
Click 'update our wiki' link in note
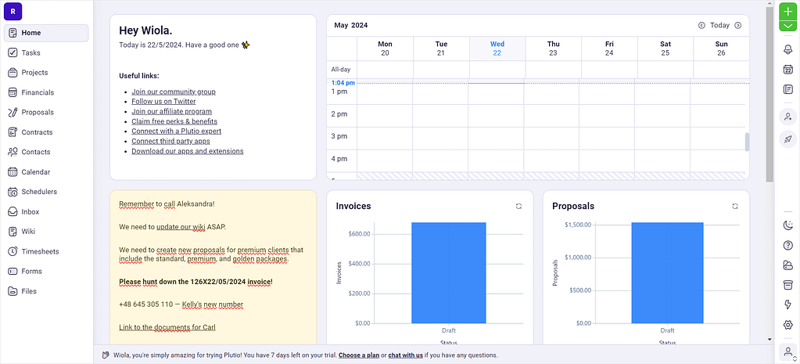181,227
